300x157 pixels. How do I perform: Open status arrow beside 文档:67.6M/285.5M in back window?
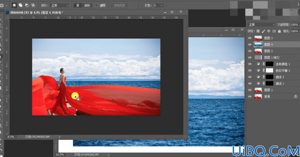click(108, 154)
